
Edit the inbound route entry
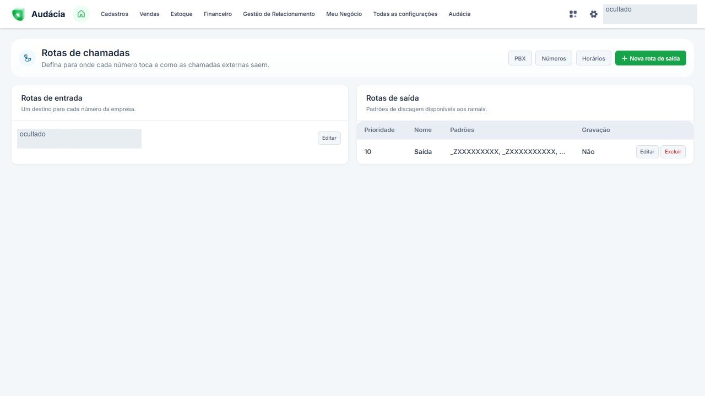(329, 138)
